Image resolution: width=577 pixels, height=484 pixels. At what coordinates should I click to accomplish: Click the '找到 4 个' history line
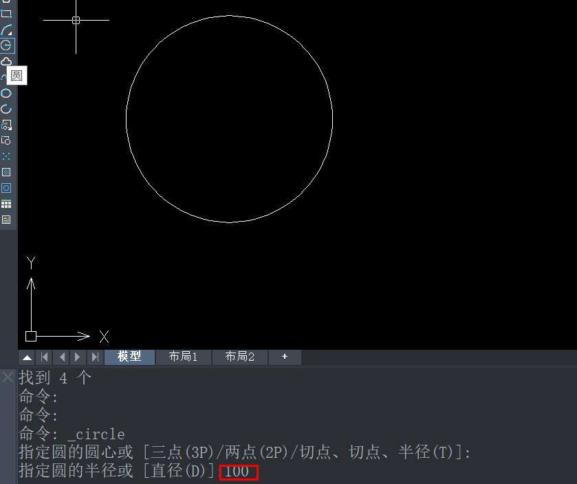[x=55, y=378]
